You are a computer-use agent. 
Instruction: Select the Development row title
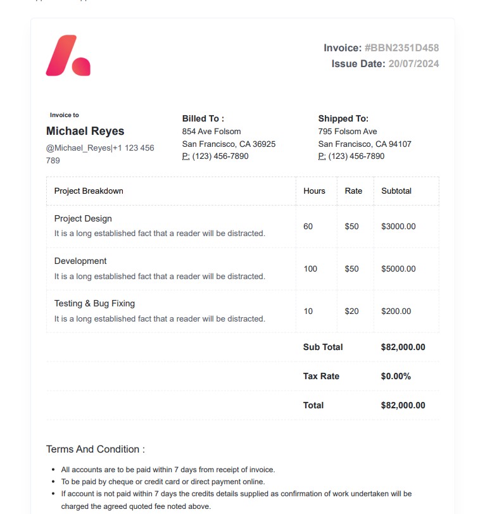(x=80, y=261)
